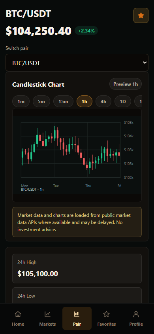The image size is (154, 334).
Task: Select the Pair bar-chart icon
Action: coord(77,314)
